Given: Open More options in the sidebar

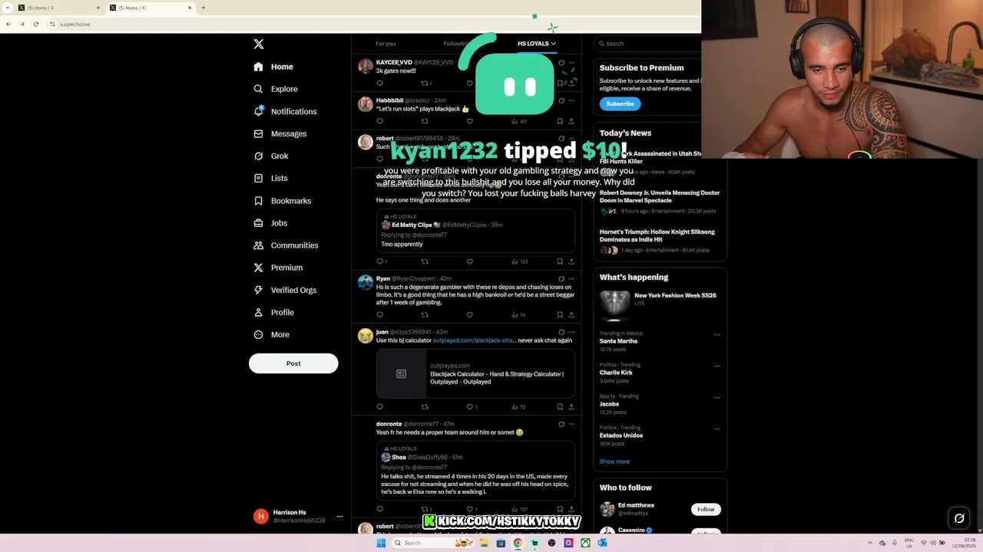Looking at the screenshot, I should [x=271, y=334].
